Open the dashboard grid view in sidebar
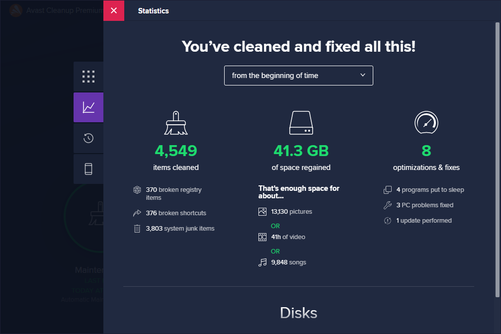 (x=88, y=76)
